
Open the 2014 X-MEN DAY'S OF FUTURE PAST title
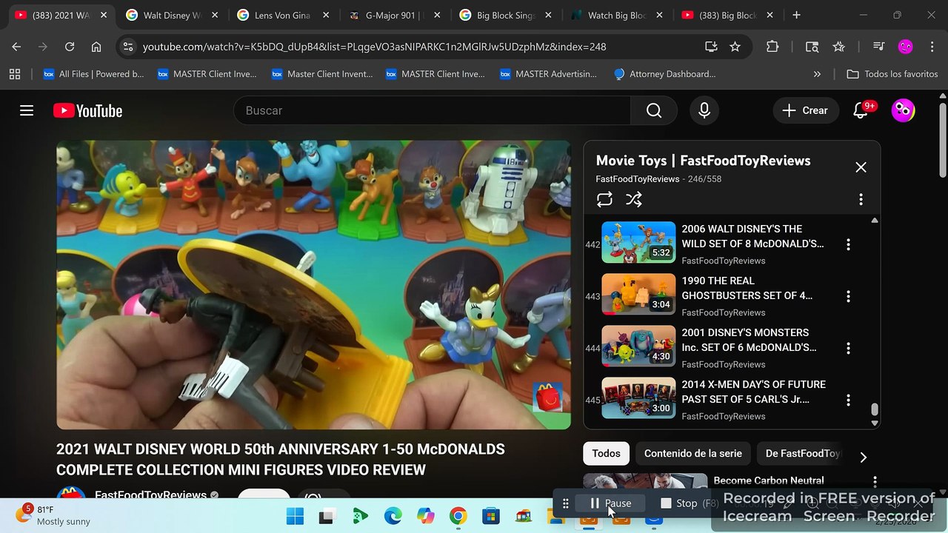point(753,392)
